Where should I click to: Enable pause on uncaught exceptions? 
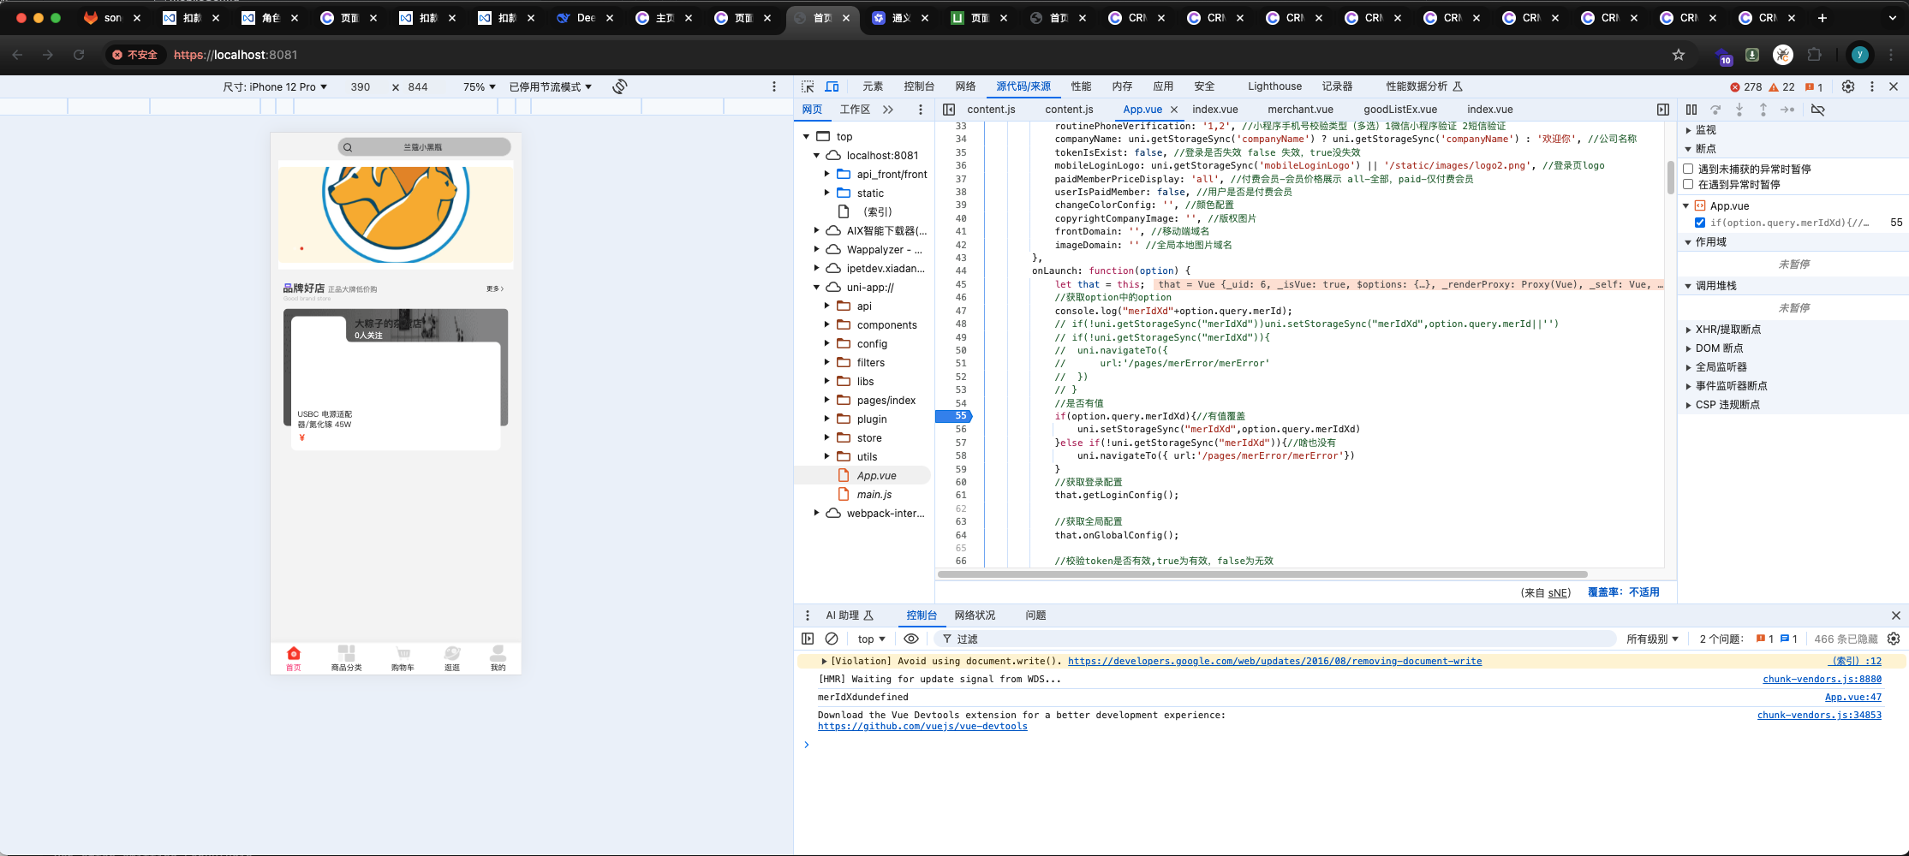point(1689,169)
